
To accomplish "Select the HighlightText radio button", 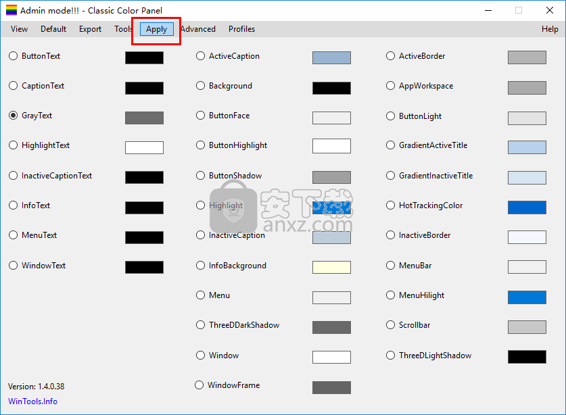I will [14, 145].
